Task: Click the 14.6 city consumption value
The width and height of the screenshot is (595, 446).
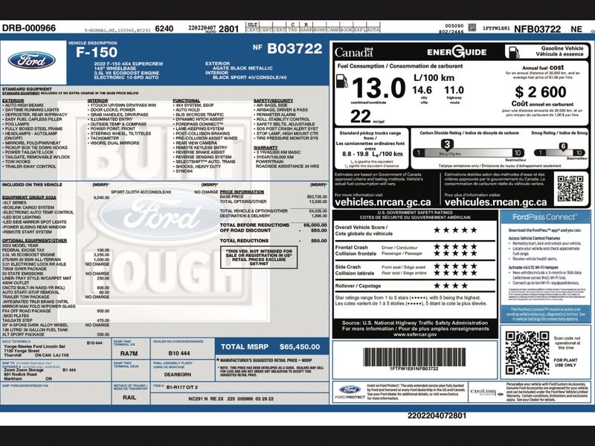Action: (x=422, y=90)
